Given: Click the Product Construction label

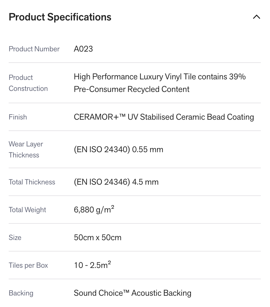Looking at the screenshot, I should 28,83.
